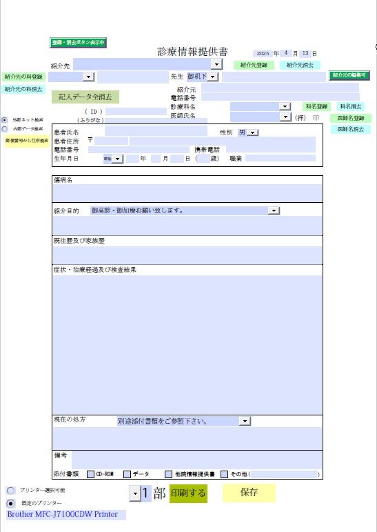
Task: Click the 紹介元の編集可 button
Action: point(349,75)
